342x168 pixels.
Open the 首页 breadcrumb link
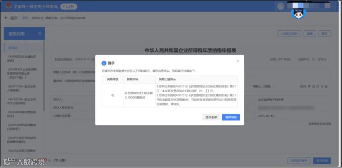pos(25,18)
